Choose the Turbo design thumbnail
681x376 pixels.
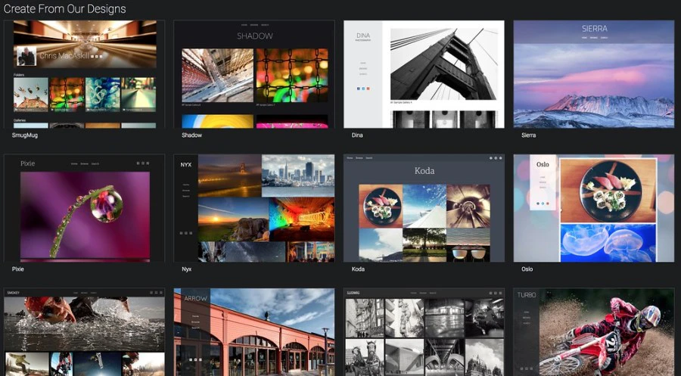click(x=594, y=331)
